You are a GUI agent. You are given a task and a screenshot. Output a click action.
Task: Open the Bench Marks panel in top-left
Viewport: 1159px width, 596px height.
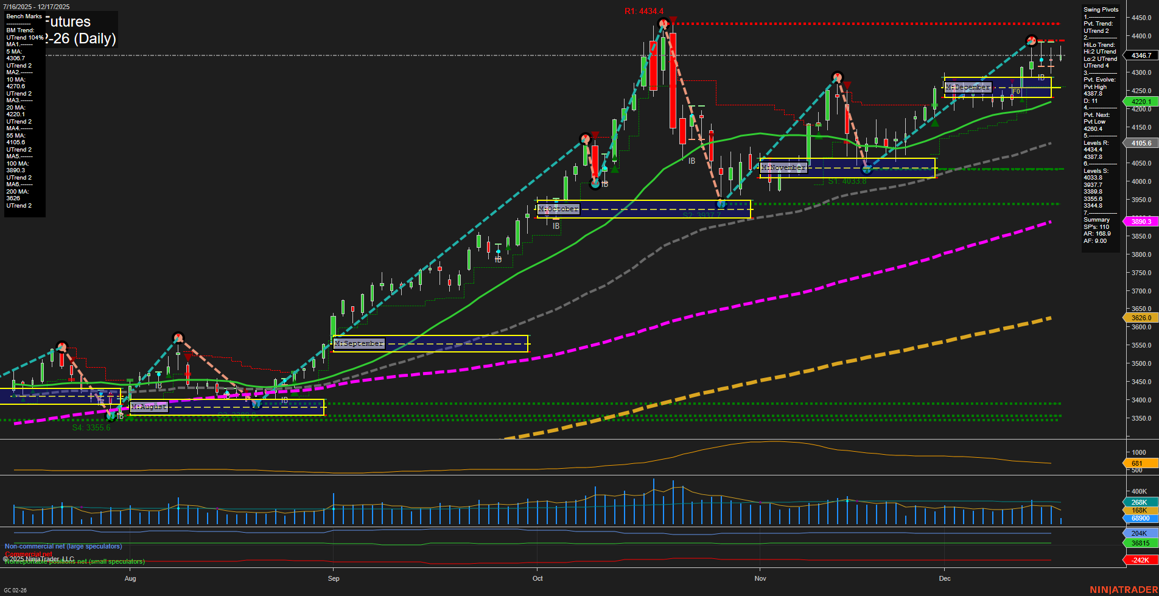click(x=24, y=16)
